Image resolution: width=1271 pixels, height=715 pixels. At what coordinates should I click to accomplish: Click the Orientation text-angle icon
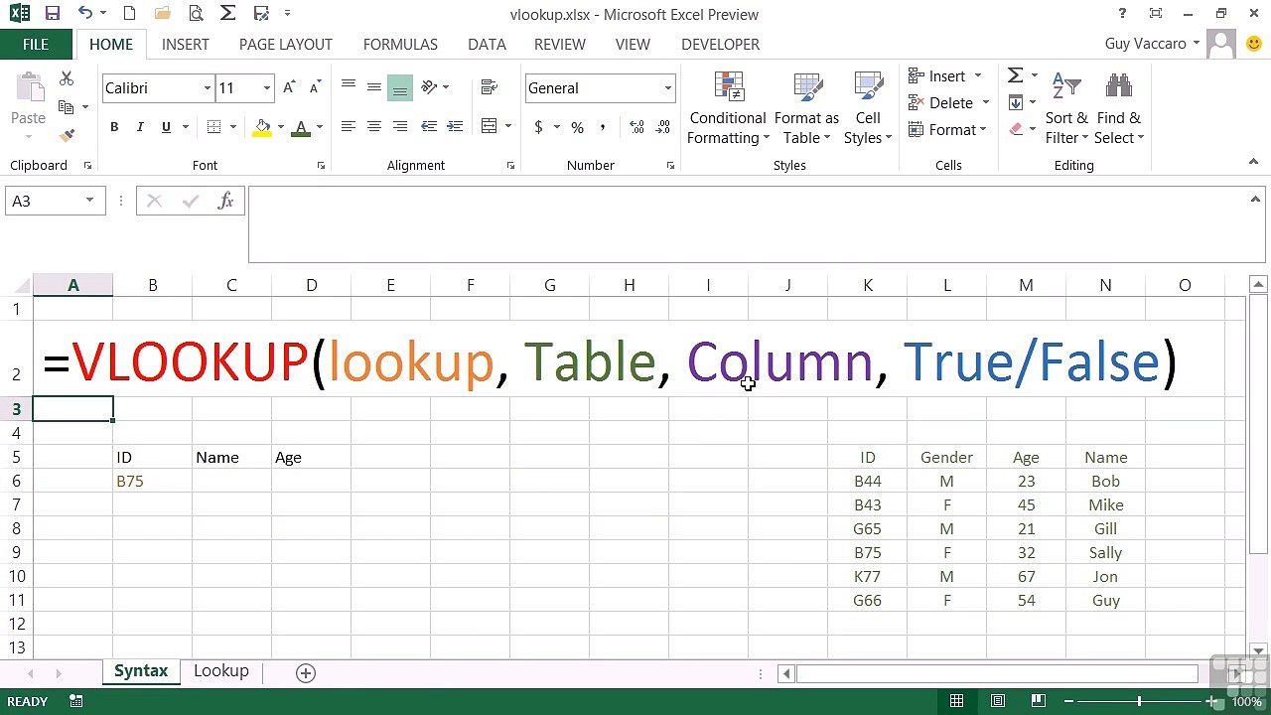coord(429,87)
